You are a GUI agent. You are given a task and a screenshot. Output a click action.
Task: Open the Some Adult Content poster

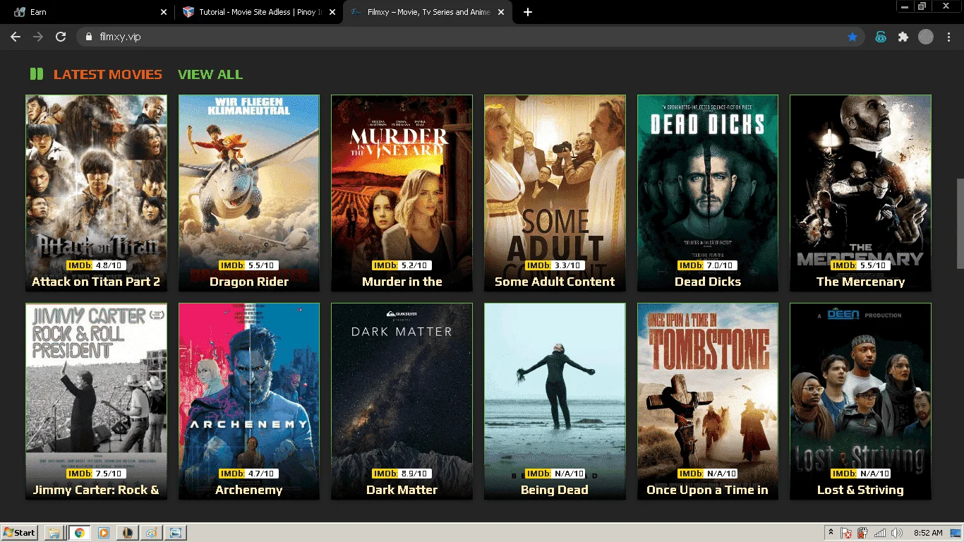(555, 193)
